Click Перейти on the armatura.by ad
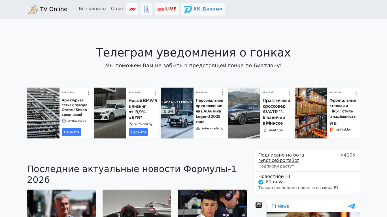The height and width of the screenshot is (217, 387). coord(71,132)
